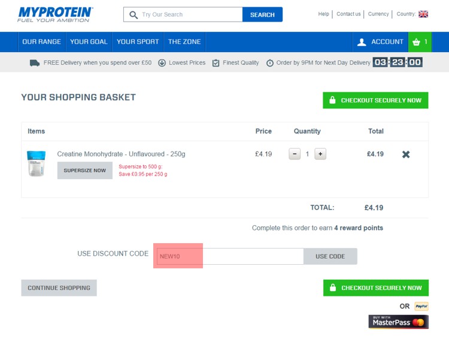The height and width of the screenshot is (339, 449).
Task: Open the basket icon with 1 item
Action: (420, 42)
